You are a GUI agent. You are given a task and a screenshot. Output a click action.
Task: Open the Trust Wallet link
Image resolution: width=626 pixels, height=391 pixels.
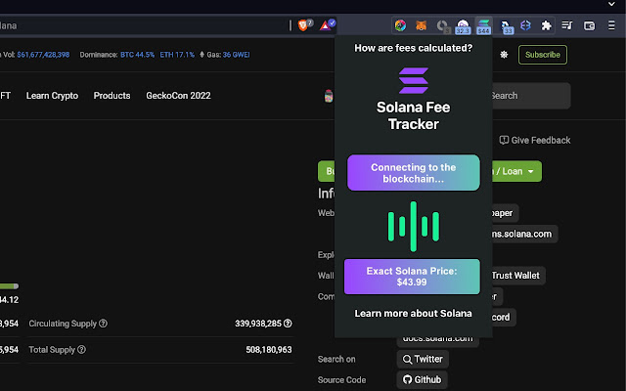click(x=516, y=276)
